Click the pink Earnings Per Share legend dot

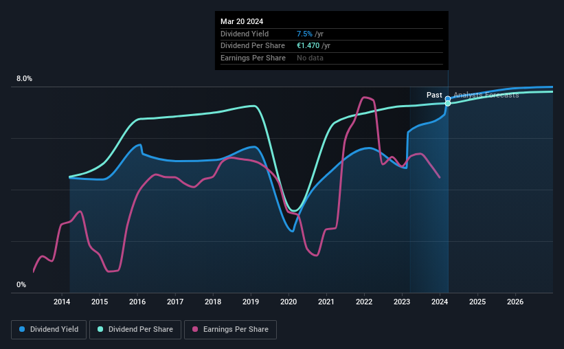click(195, 329)
